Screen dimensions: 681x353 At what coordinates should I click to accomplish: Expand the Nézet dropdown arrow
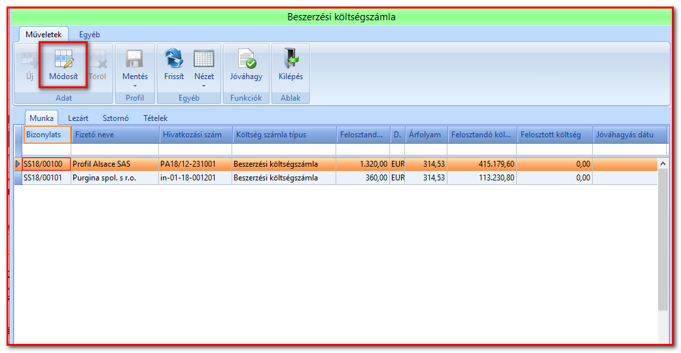(x=203, y=86)
